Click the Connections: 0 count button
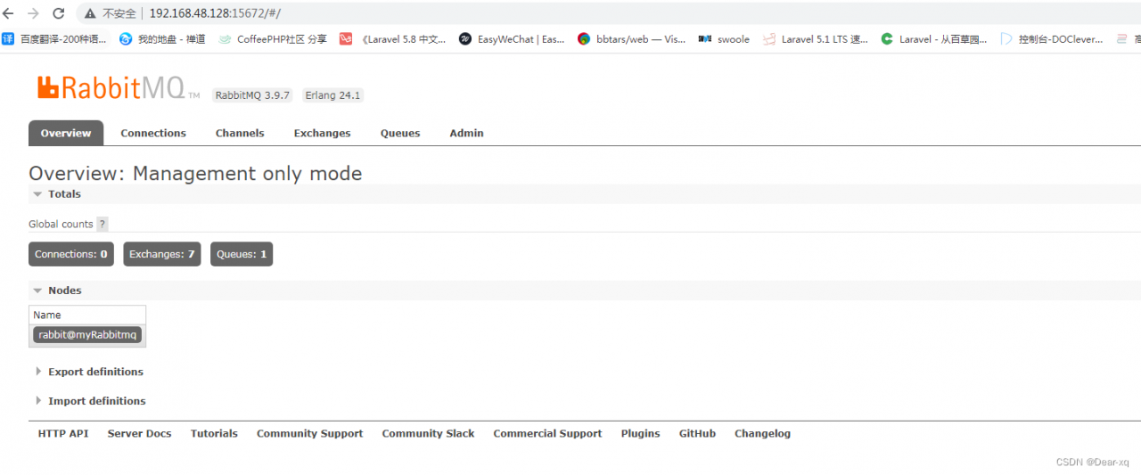Screen dimensions: 1141x475 71,254
